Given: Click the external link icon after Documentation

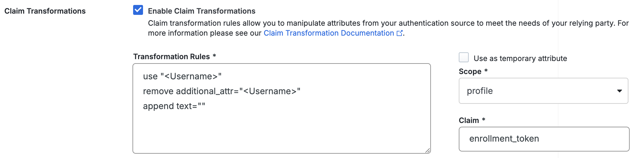Looking at the screenshot, I should [400, 33].
